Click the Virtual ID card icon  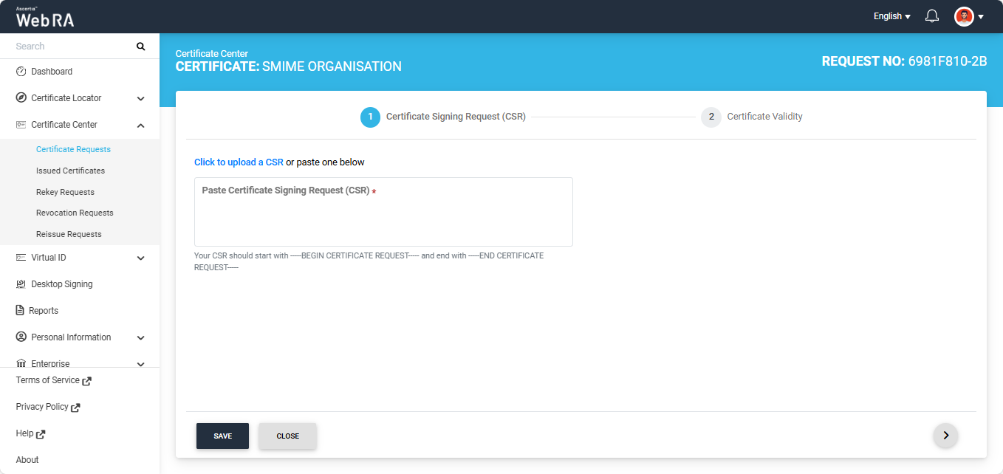tap(21, 258)
